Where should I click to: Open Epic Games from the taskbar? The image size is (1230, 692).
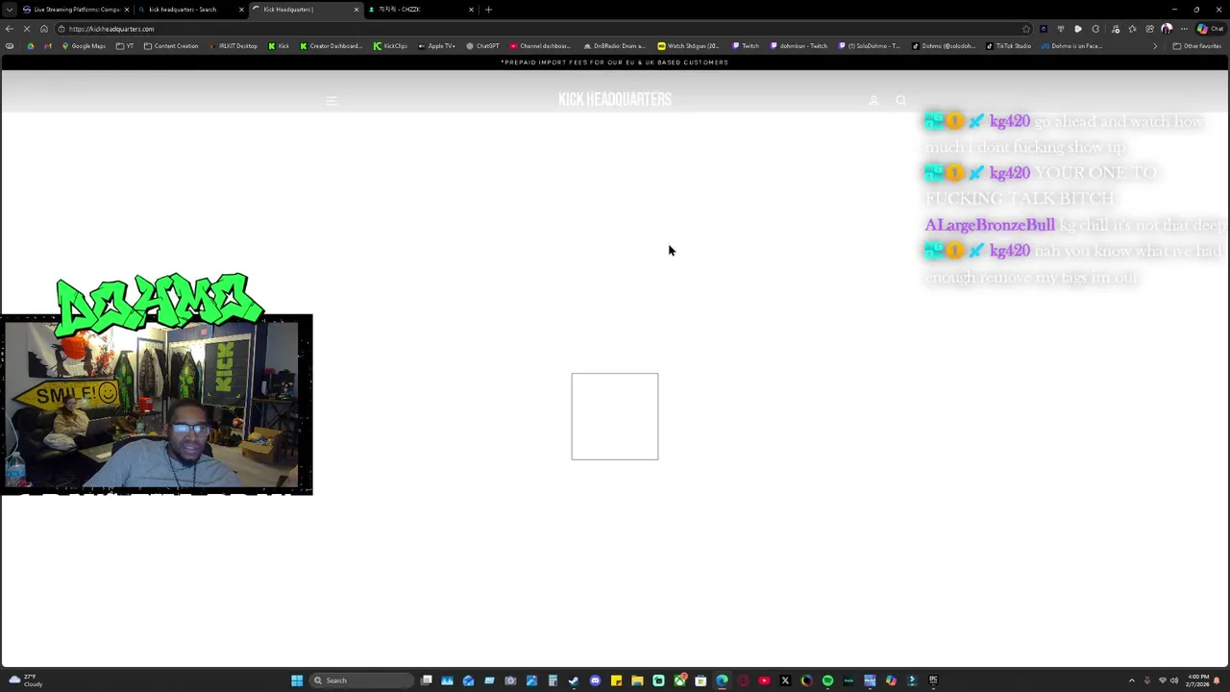tap(933, 680)
